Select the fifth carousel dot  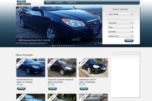click(x=62, y=46)
